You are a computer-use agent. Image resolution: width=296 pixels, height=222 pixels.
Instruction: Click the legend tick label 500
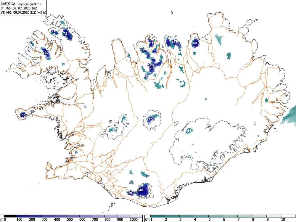pos(70,220)
